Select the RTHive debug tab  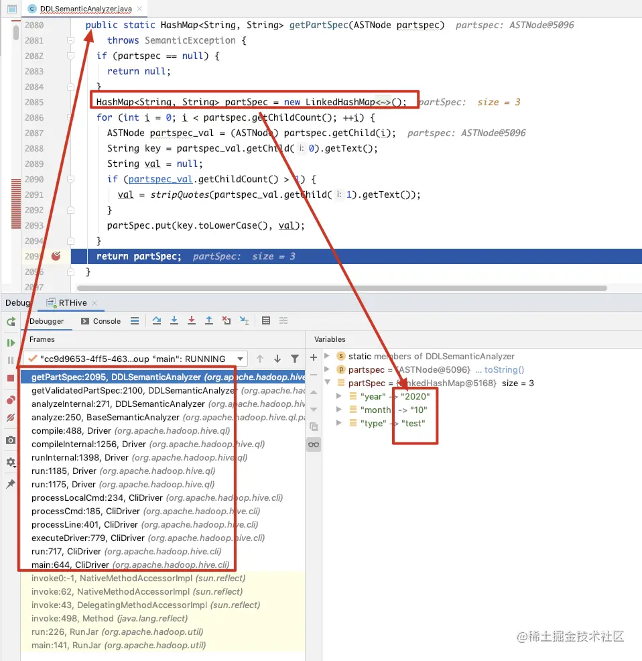pos(72,302)
